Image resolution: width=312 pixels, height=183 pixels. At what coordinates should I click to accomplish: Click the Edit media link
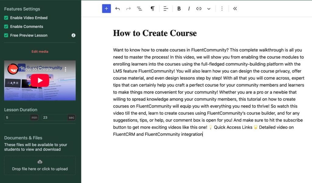40,51
